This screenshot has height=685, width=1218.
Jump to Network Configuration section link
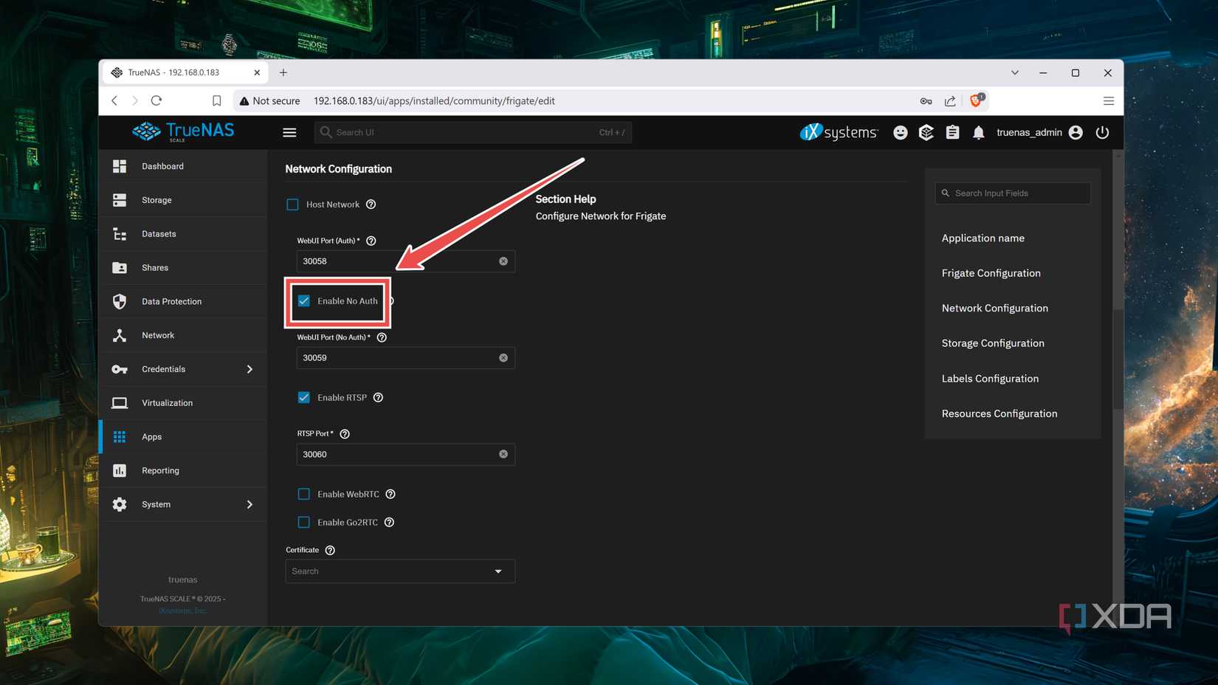994,308
